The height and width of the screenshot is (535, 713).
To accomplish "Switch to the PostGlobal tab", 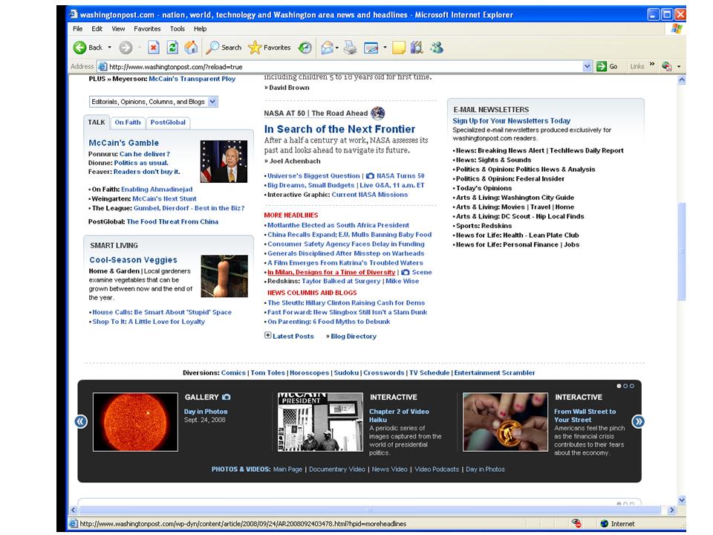I will (168, 123).
